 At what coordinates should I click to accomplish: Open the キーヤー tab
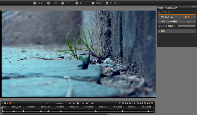[x=81, y=3]
